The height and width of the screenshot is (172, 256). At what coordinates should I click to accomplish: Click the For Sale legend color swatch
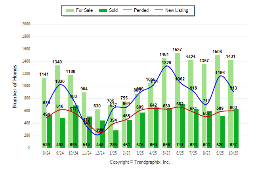pyautogui.click(x=70, y=10)
